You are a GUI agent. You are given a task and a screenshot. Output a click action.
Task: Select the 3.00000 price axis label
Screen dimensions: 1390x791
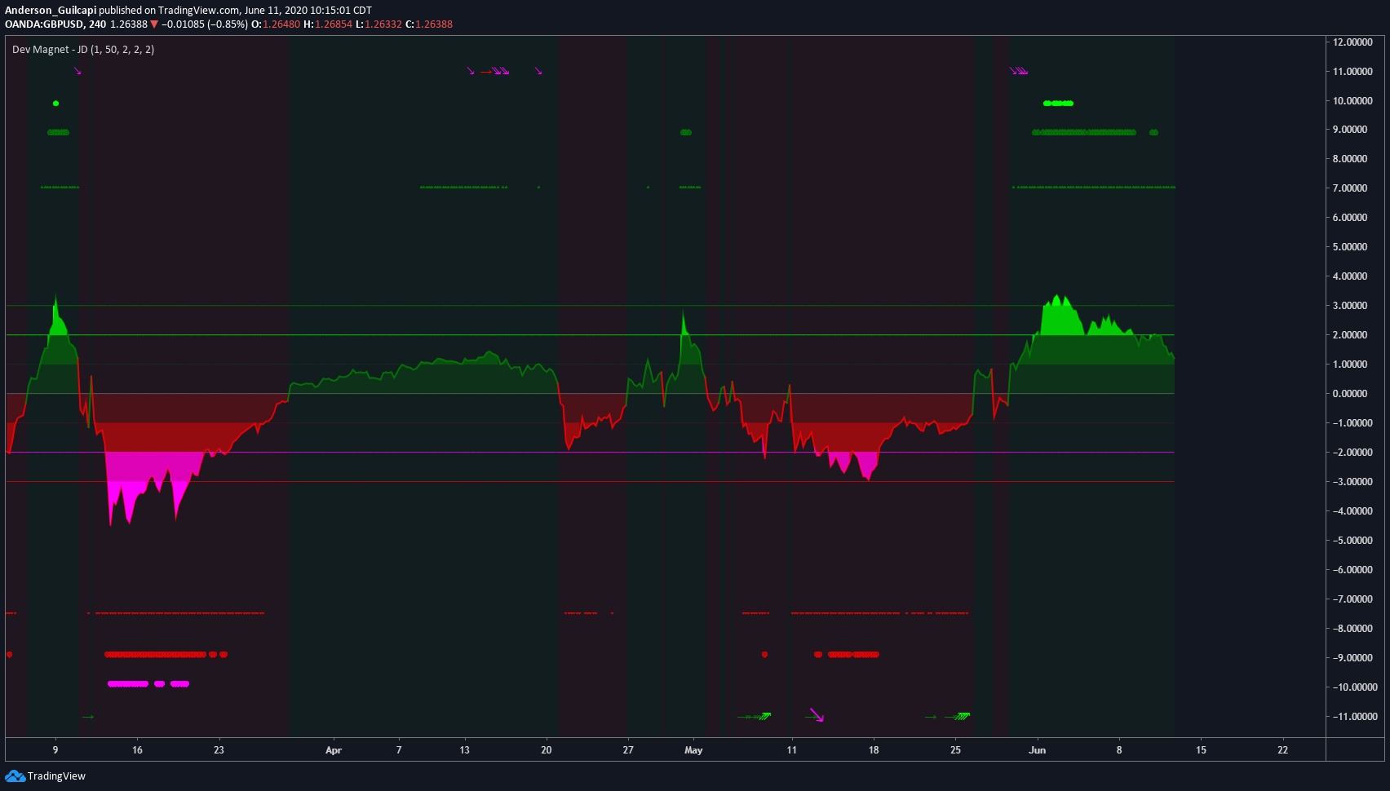[x=1350, y=306]
